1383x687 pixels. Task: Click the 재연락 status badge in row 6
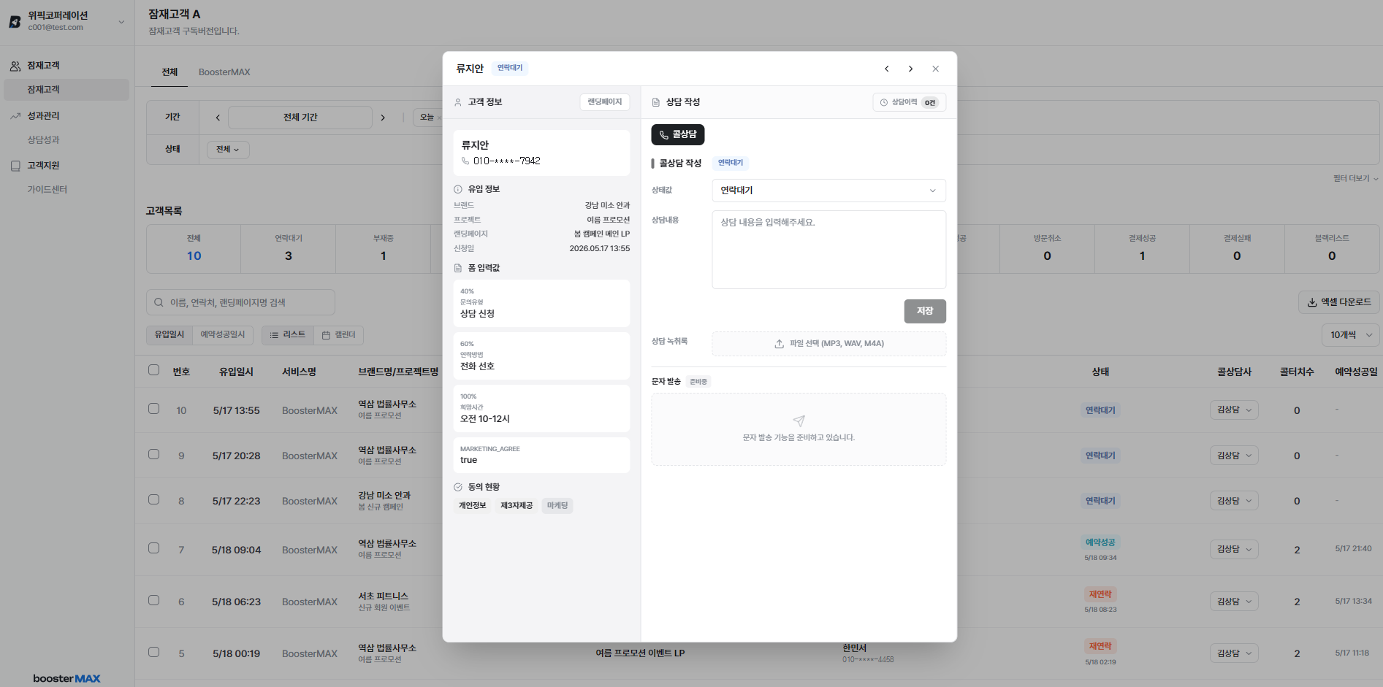pyautogui.click(x=1100, y=594)
